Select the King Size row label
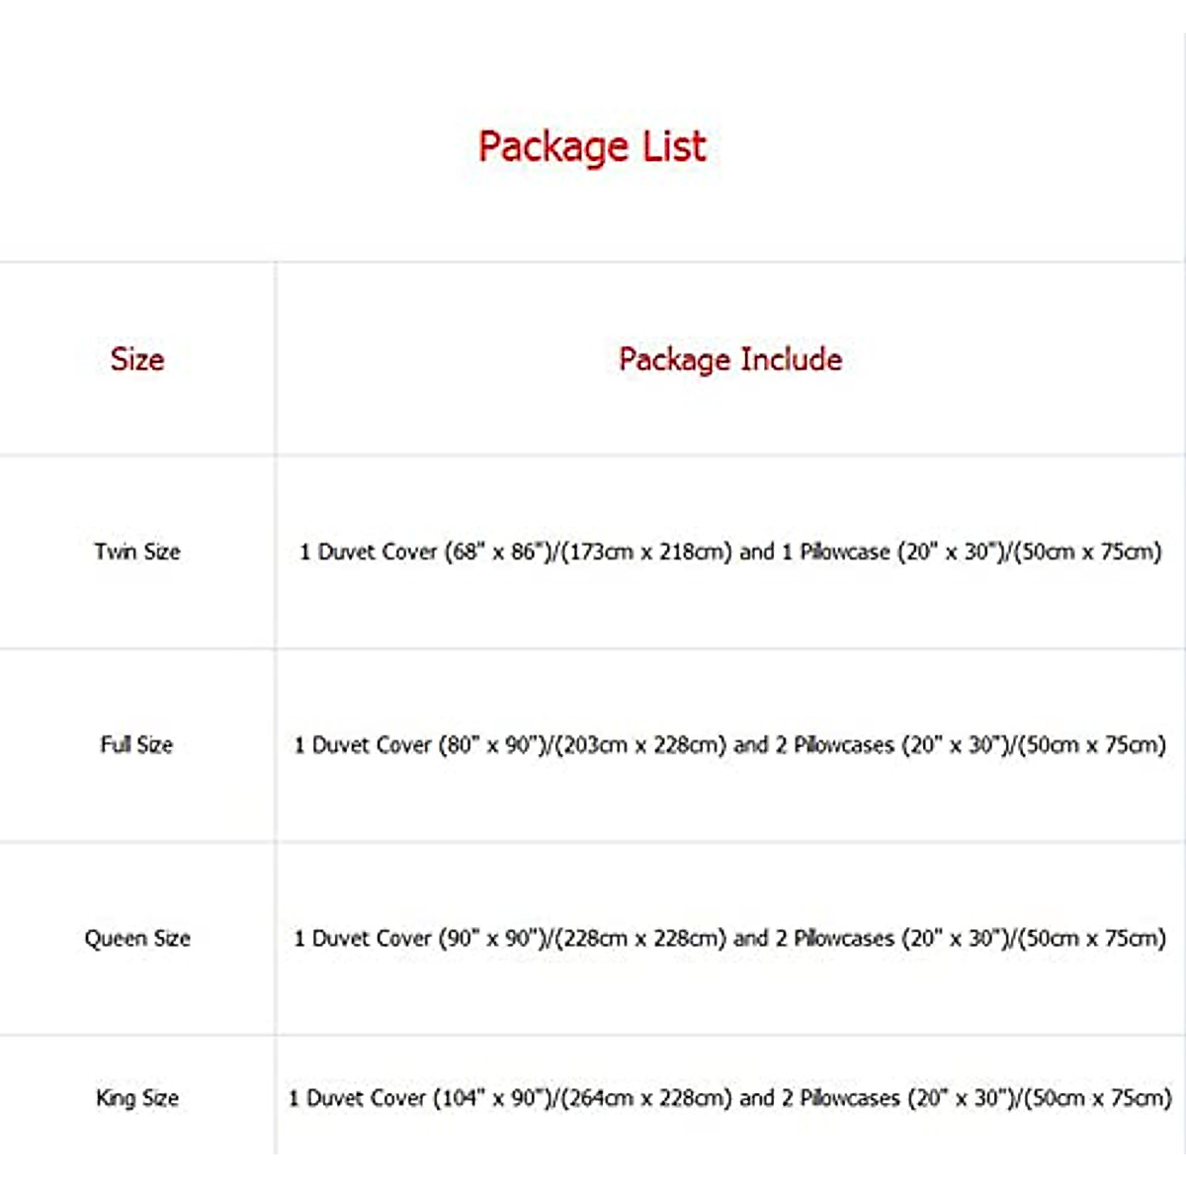Image resolution: width=1186 pixels, height=1186 pixels. [137, 1098]
